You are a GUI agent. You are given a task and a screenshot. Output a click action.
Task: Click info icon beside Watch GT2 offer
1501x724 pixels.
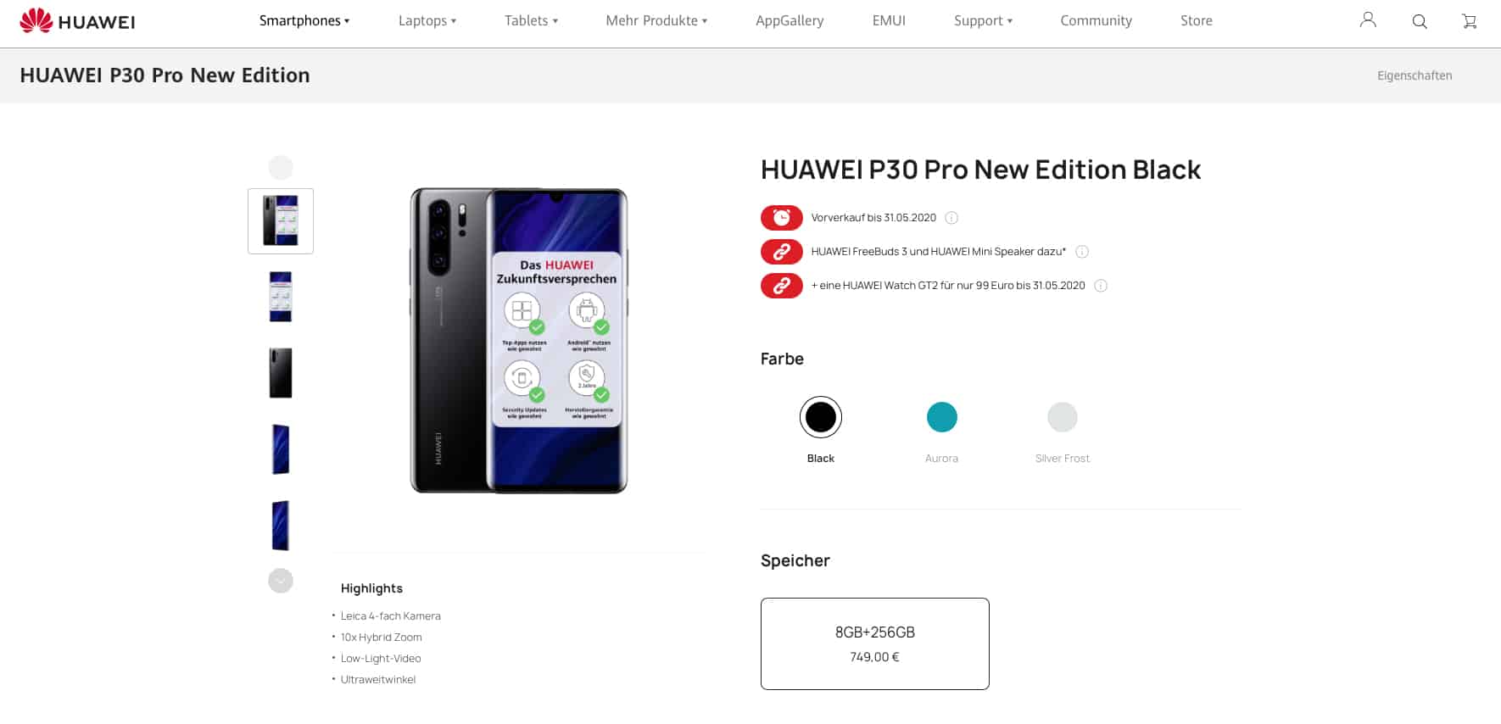click(1101, 286)
